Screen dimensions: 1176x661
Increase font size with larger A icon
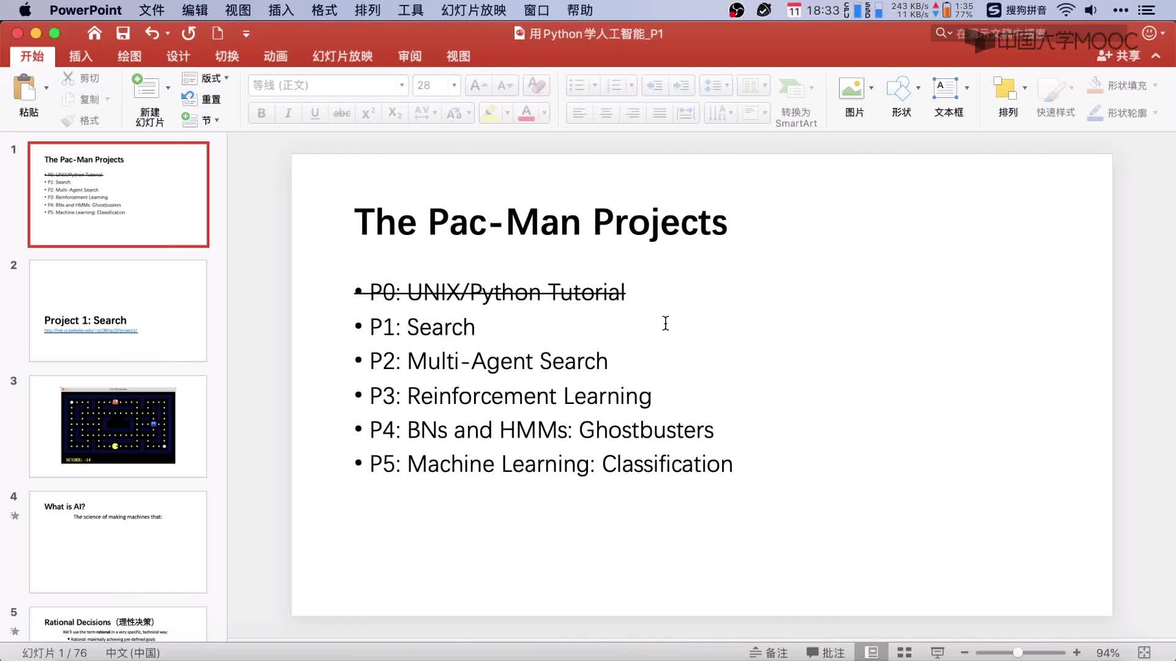[479, 86]
